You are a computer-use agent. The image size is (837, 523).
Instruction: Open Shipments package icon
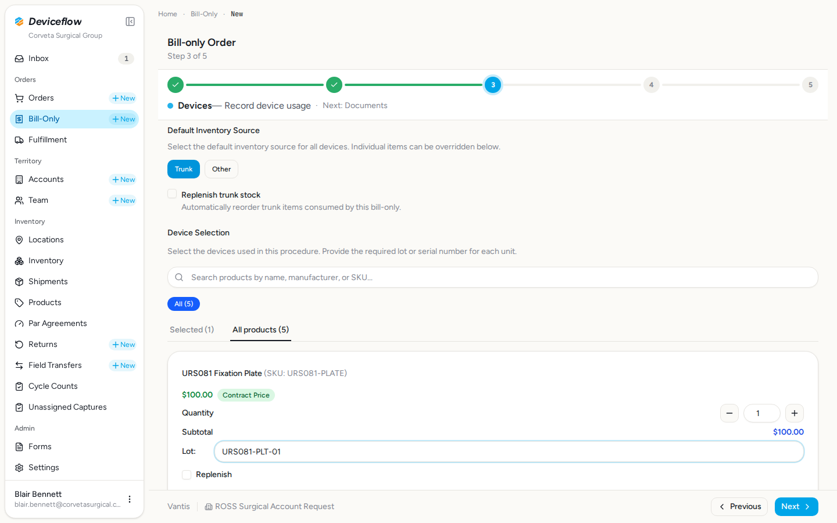point(19,282)
